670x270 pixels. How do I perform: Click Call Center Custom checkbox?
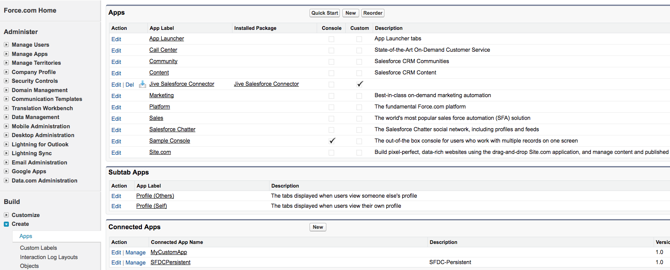359,50
